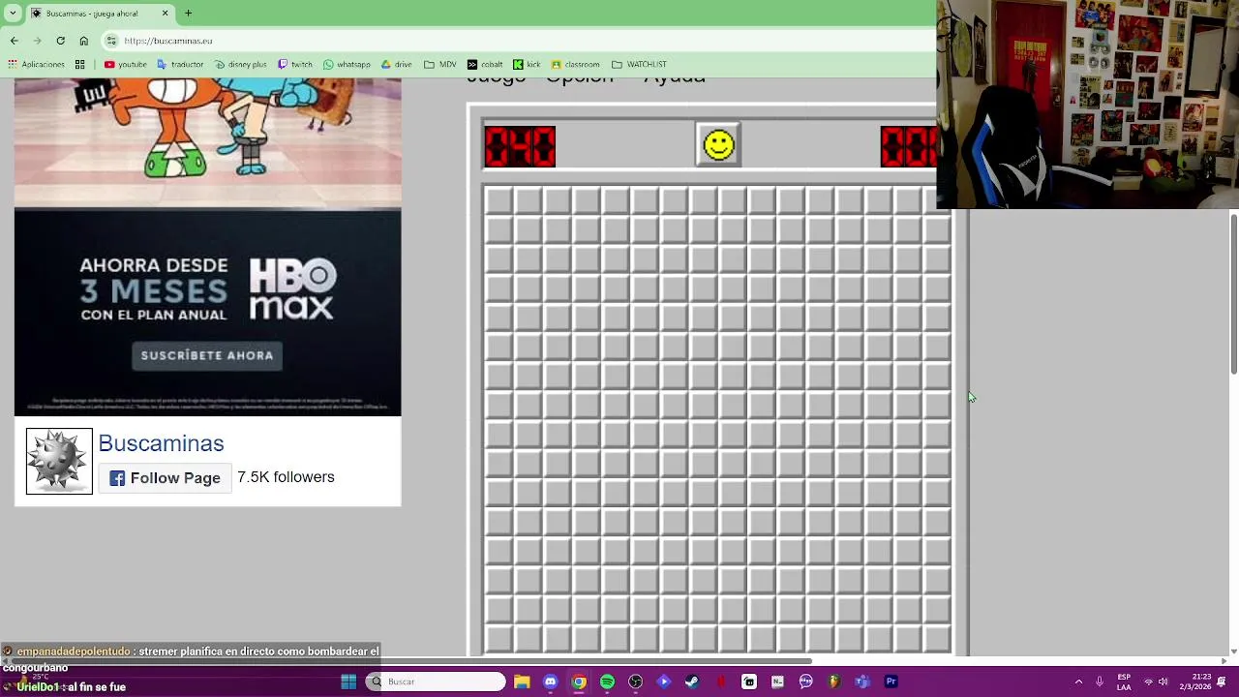The image size is (1239, 697).
Task: Click the HBO Max logo in the ad
Action: (x=291, y=288)
